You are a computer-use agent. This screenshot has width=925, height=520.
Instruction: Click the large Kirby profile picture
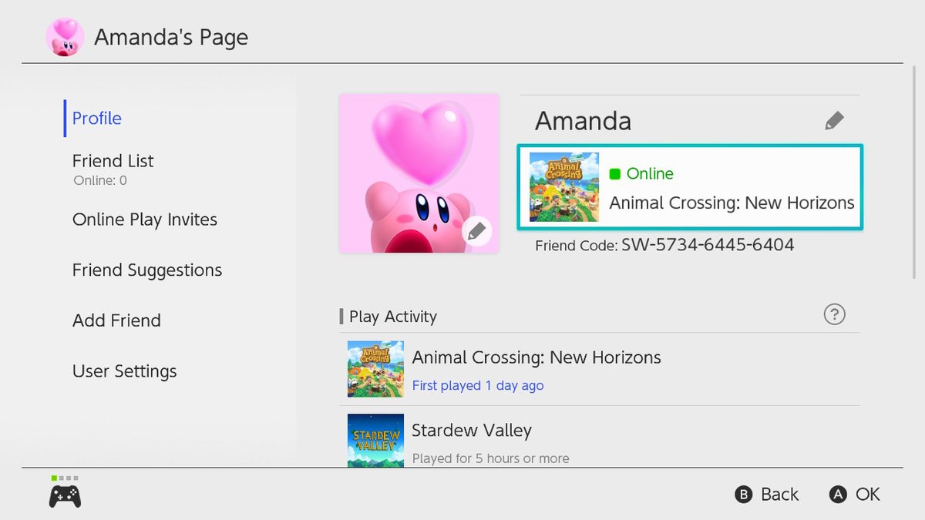[419, 173]
